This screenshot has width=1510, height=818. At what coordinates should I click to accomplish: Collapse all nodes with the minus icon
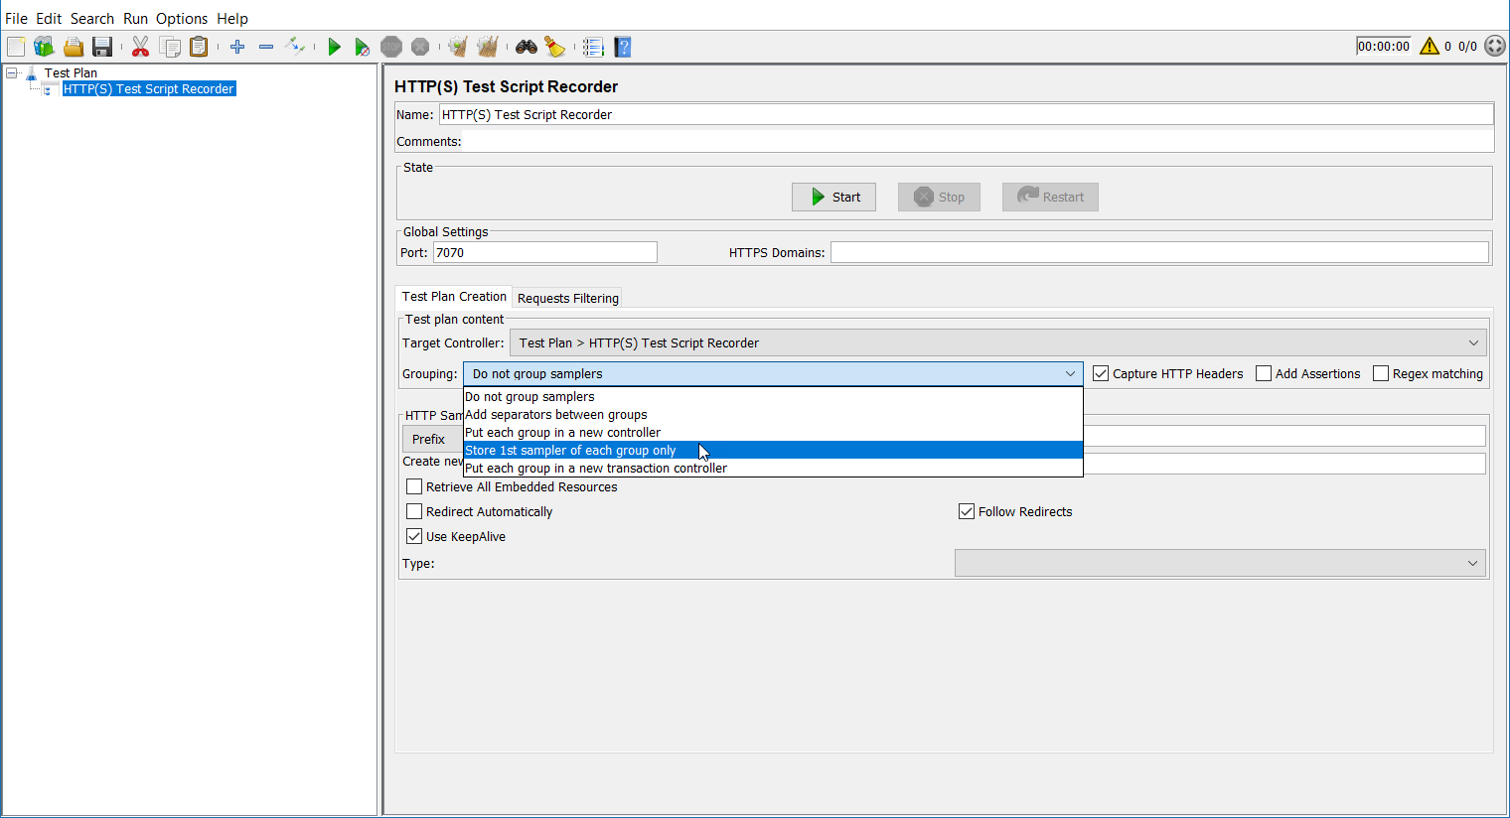point(266,47)
